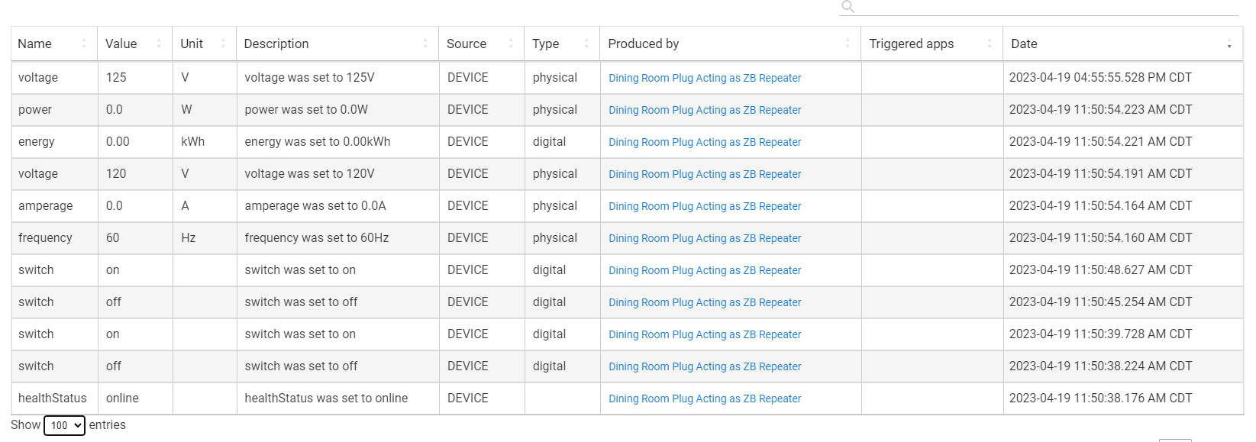Open Dining Room Plug link in frequency row
The height and width of the screenshot is (442, 1256).
point(705,238)
